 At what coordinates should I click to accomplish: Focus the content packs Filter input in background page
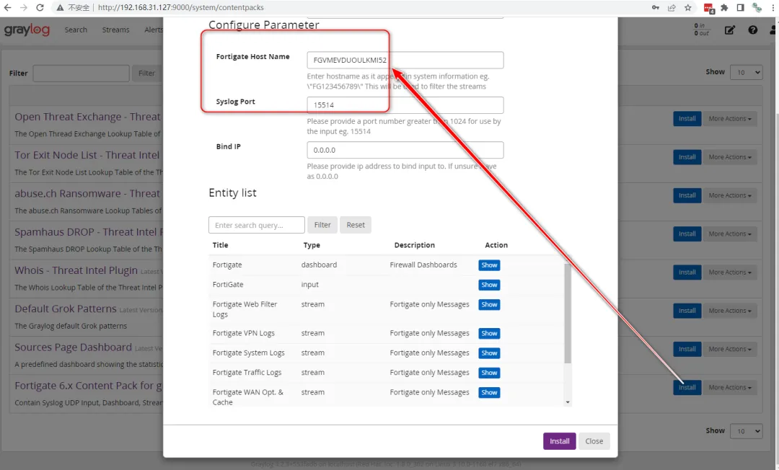81,74
